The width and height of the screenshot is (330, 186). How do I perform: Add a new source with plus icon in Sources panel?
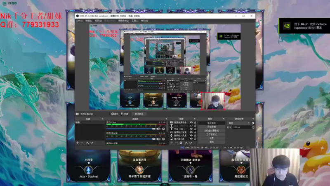coord(172,143)
